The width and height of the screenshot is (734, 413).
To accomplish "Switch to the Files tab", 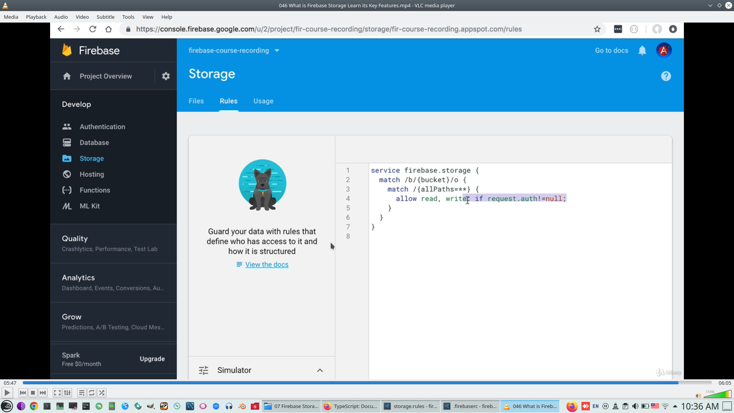I will coord(196,101).
